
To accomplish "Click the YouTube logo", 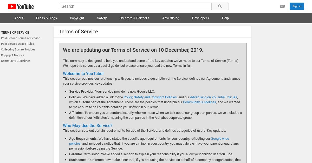I will click(21, 6).
